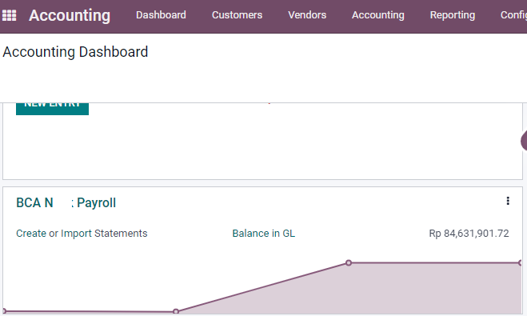Click the graph peak data point marker

[349, 262]
